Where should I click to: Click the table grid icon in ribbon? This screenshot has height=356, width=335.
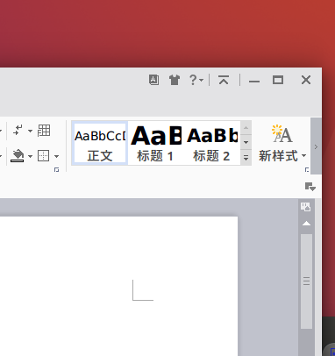(x=44, y=131)
